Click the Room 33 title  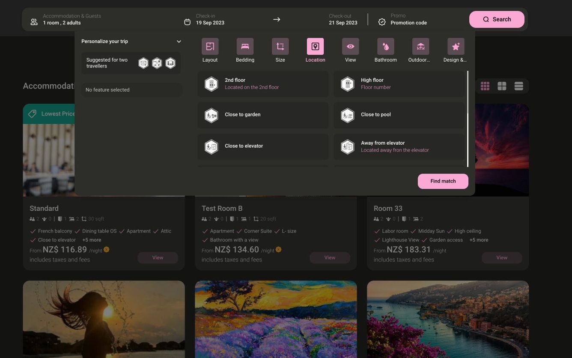[x=388, y=209]
